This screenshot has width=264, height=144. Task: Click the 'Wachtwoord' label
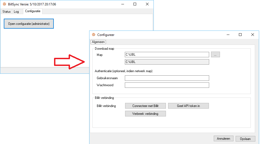click(105, 85)
